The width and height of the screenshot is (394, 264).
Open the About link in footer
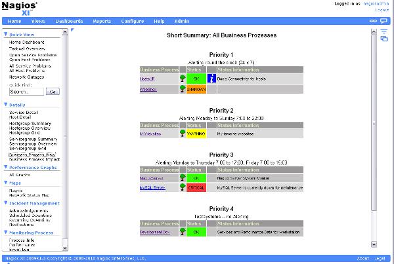(363, 258)
